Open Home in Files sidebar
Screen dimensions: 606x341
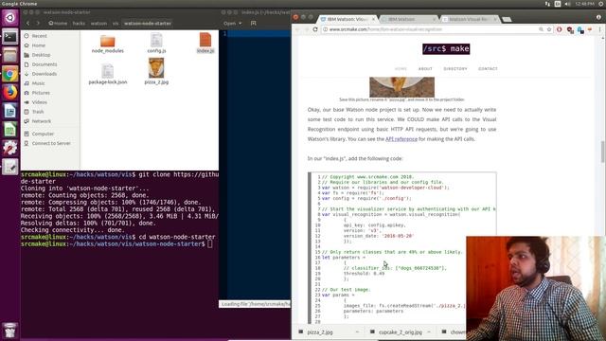[x=38, y=45]
